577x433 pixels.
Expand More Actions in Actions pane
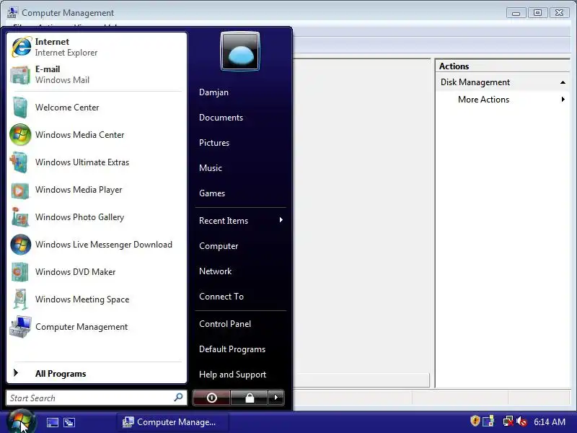[x=503, y=100]
